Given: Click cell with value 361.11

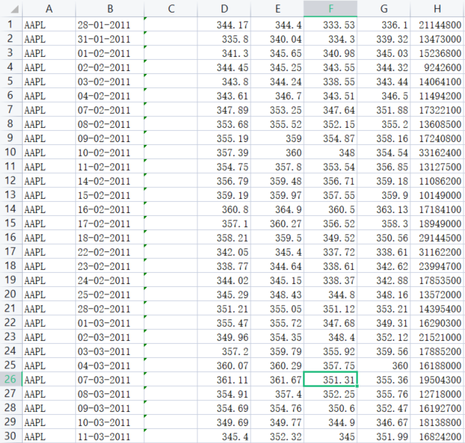Looking at the screenshot, I should click(x=224, y=379).
